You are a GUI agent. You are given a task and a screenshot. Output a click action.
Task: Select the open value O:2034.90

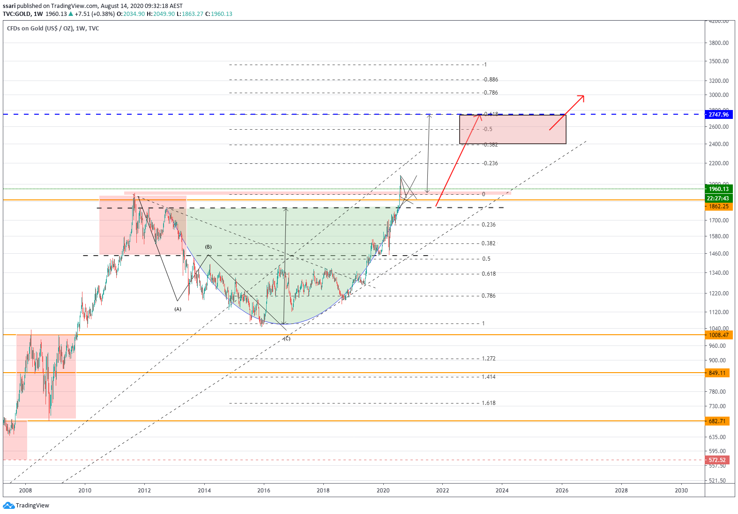(131, 14)
